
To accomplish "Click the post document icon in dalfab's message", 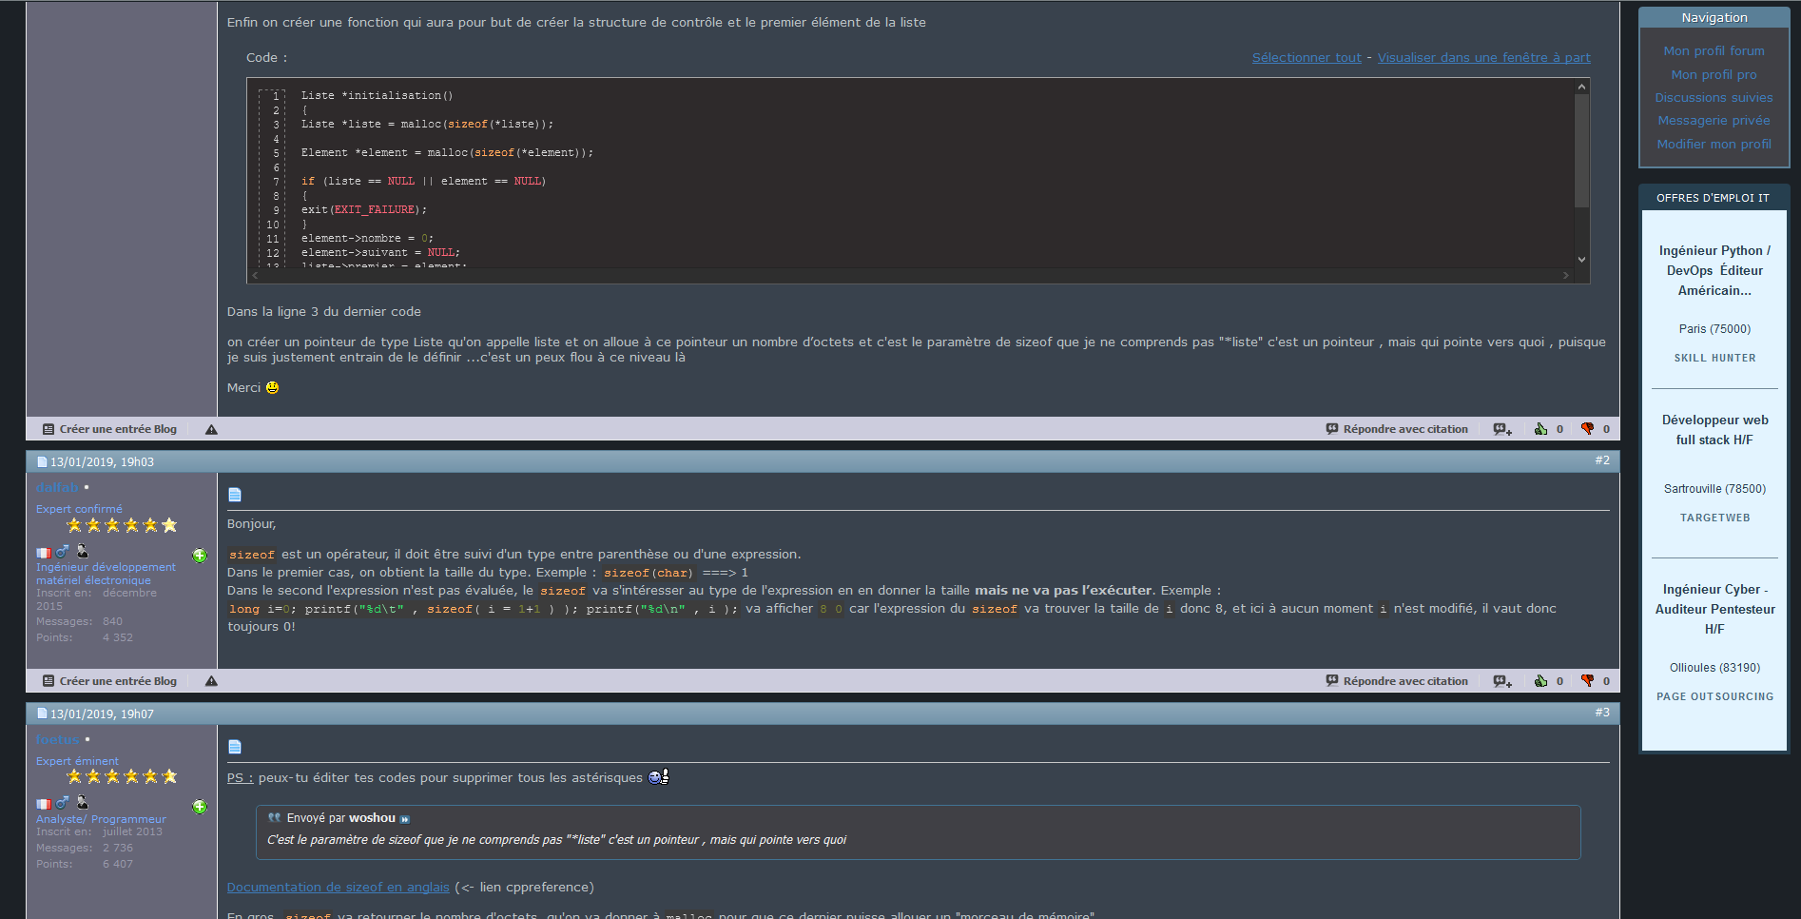I will click(235, 495).
